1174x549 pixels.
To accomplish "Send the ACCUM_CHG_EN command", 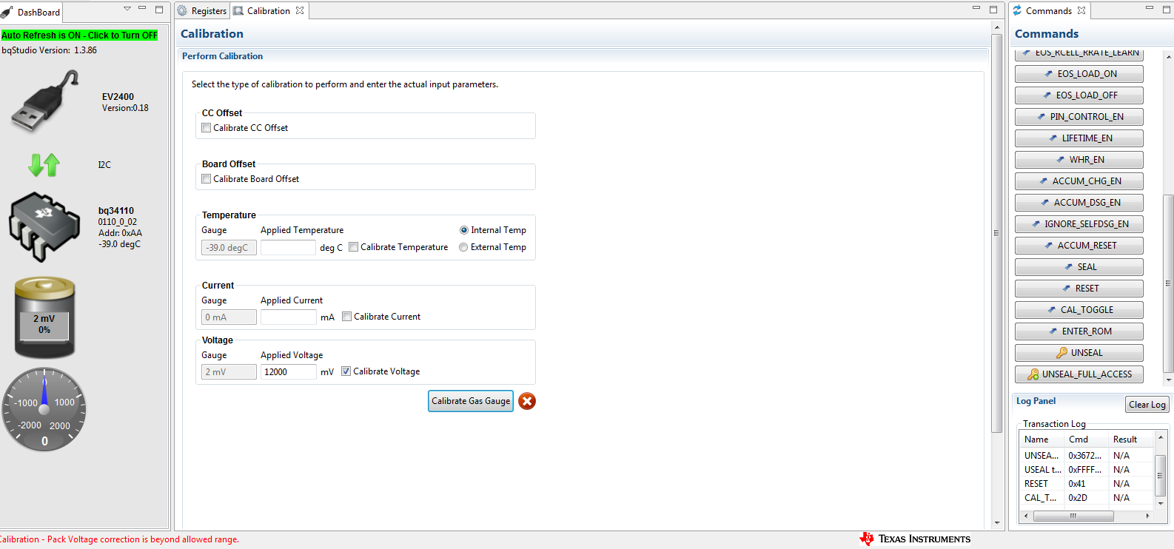I will (1079, 181).
